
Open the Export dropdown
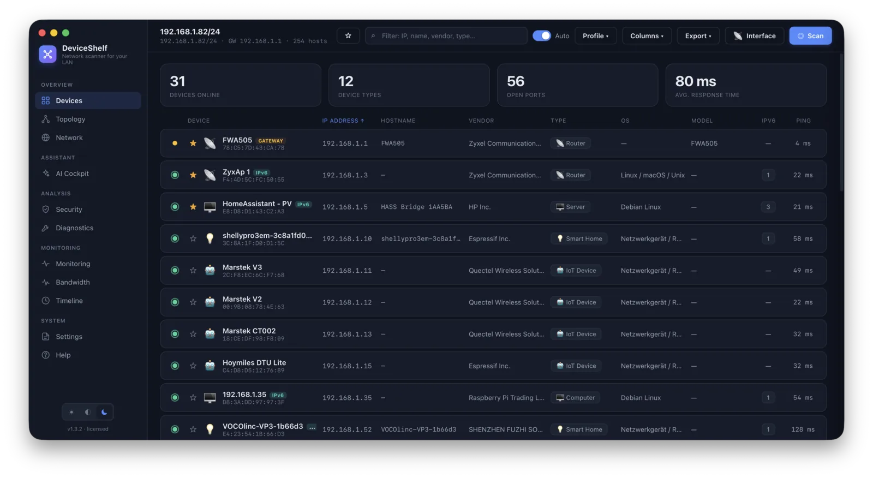pyautogui.click(x=698, y=36)
